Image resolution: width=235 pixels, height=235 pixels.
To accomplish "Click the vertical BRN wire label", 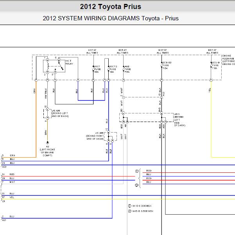I will [46, 133].
